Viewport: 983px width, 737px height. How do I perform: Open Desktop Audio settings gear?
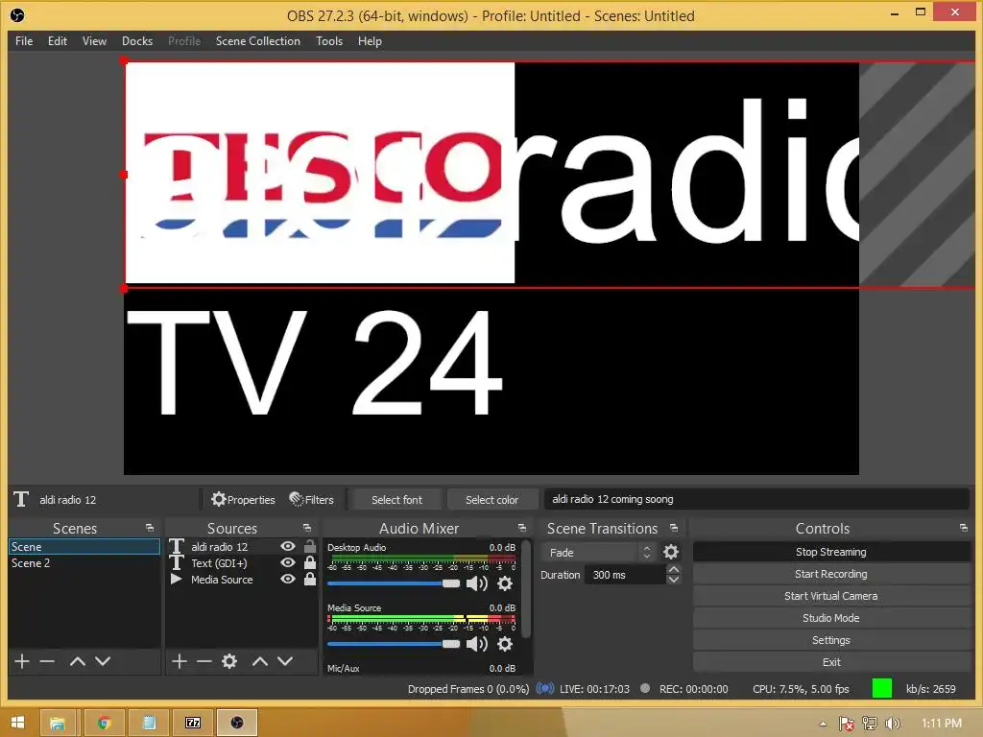pyautogui.click(x=505, y=583)
